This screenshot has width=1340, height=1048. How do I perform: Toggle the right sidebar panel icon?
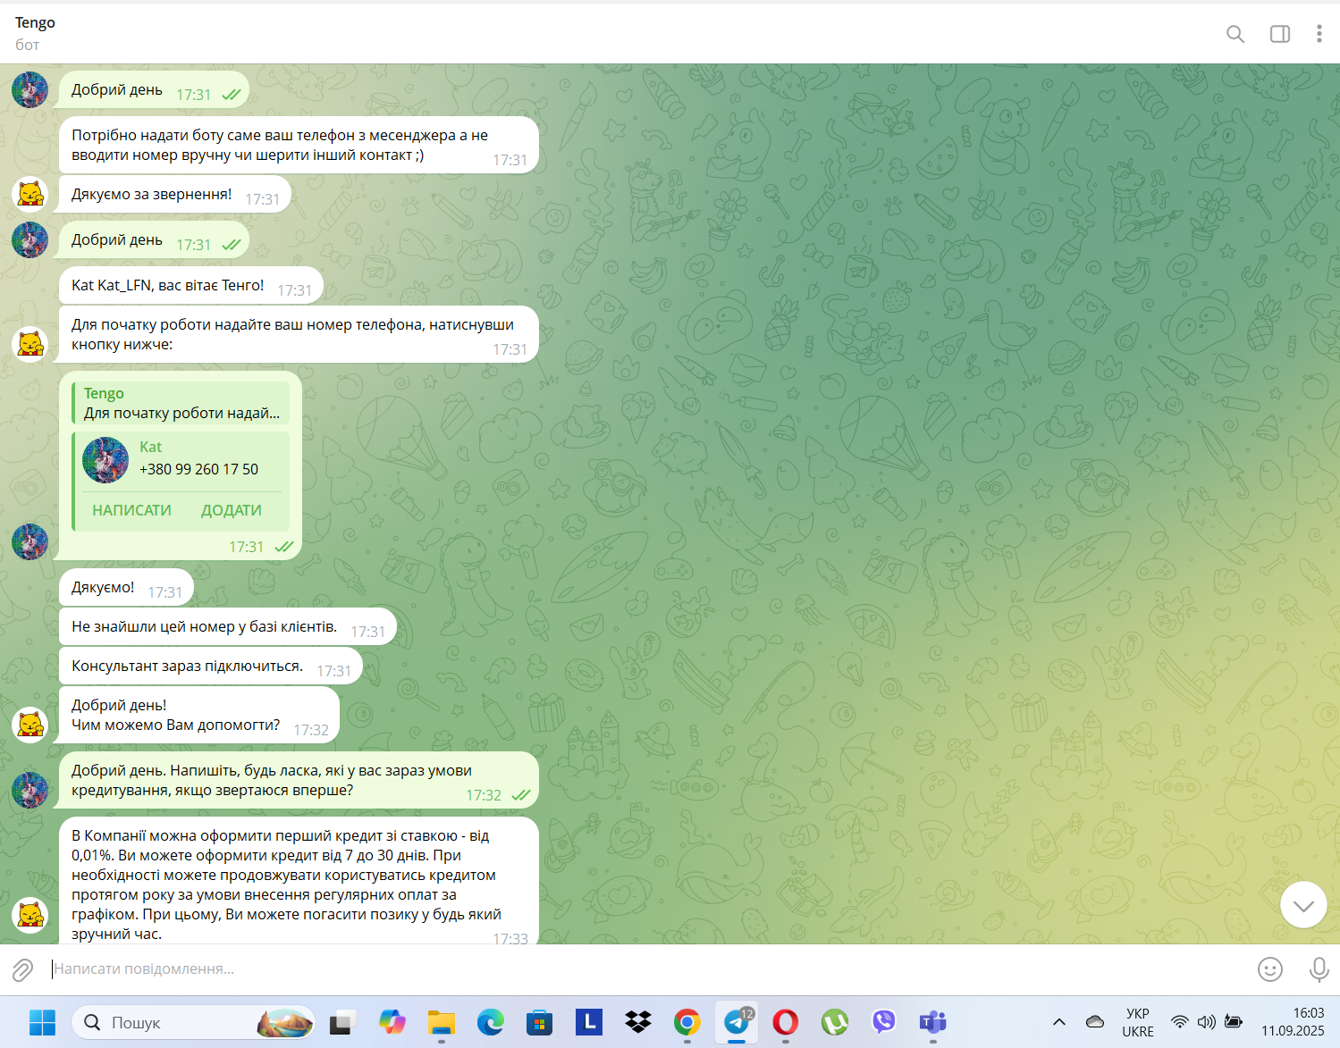point(1279,34)
